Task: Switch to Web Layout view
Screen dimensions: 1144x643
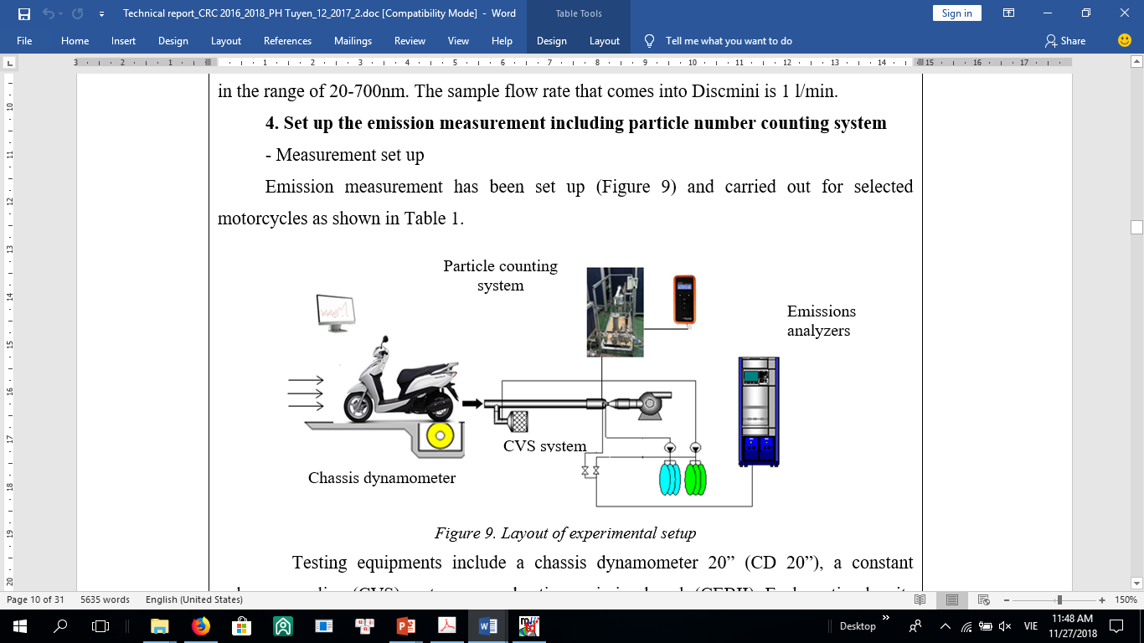Action: click(x=984, y=599)
